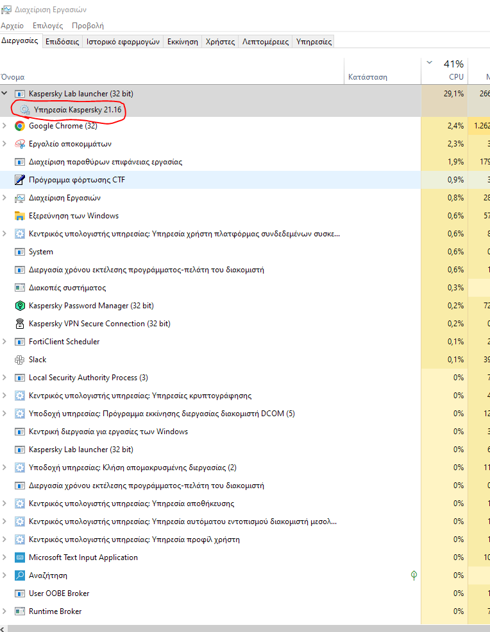Open the Επιλογές menu

coord(48,26)
